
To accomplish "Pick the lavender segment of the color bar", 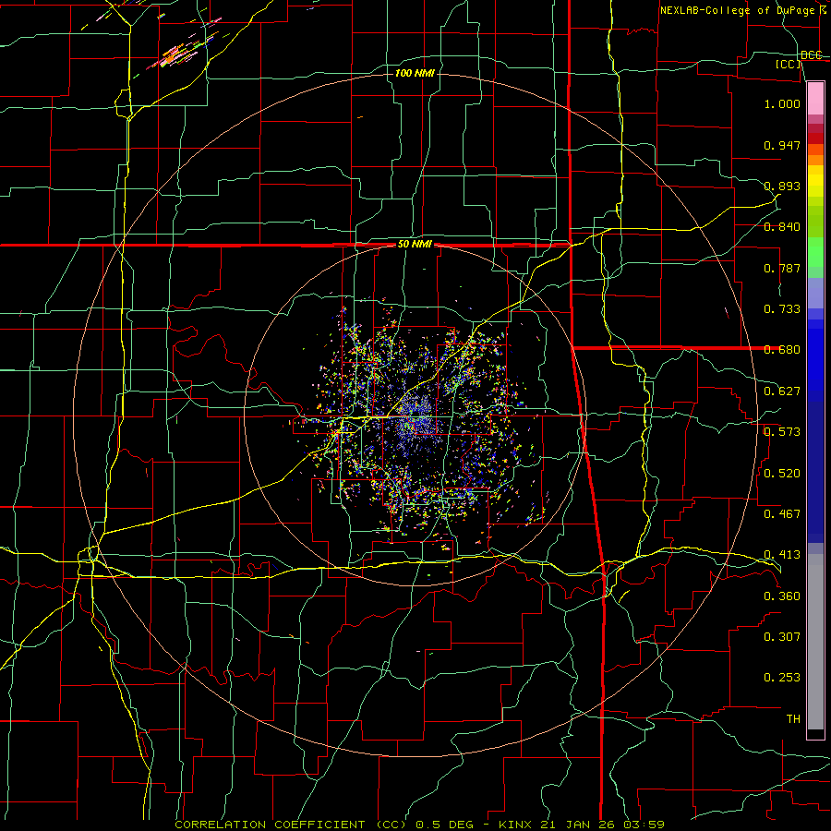I will pyautogui.click(x=815, y=293).
